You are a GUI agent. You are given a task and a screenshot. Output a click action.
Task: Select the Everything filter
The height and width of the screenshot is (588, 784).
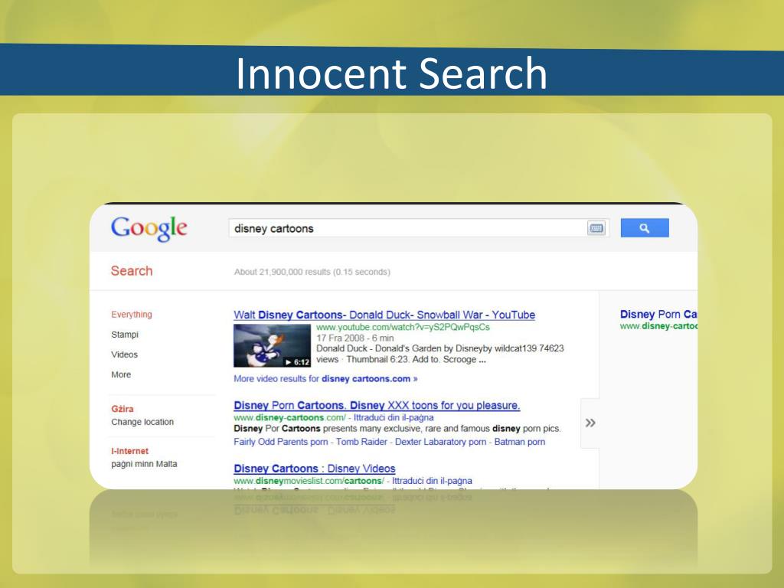click(x=132, y=315)
